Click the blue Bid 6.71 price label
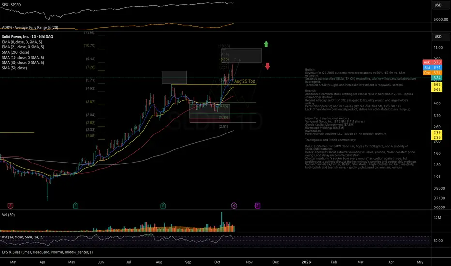The image size is (451, 266). pos(432,68)
